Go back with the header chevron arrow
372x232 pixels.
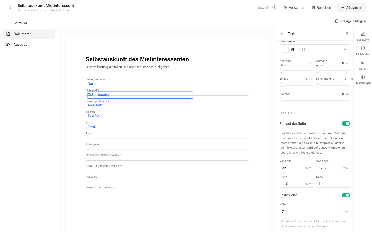[x=10, y=7]
